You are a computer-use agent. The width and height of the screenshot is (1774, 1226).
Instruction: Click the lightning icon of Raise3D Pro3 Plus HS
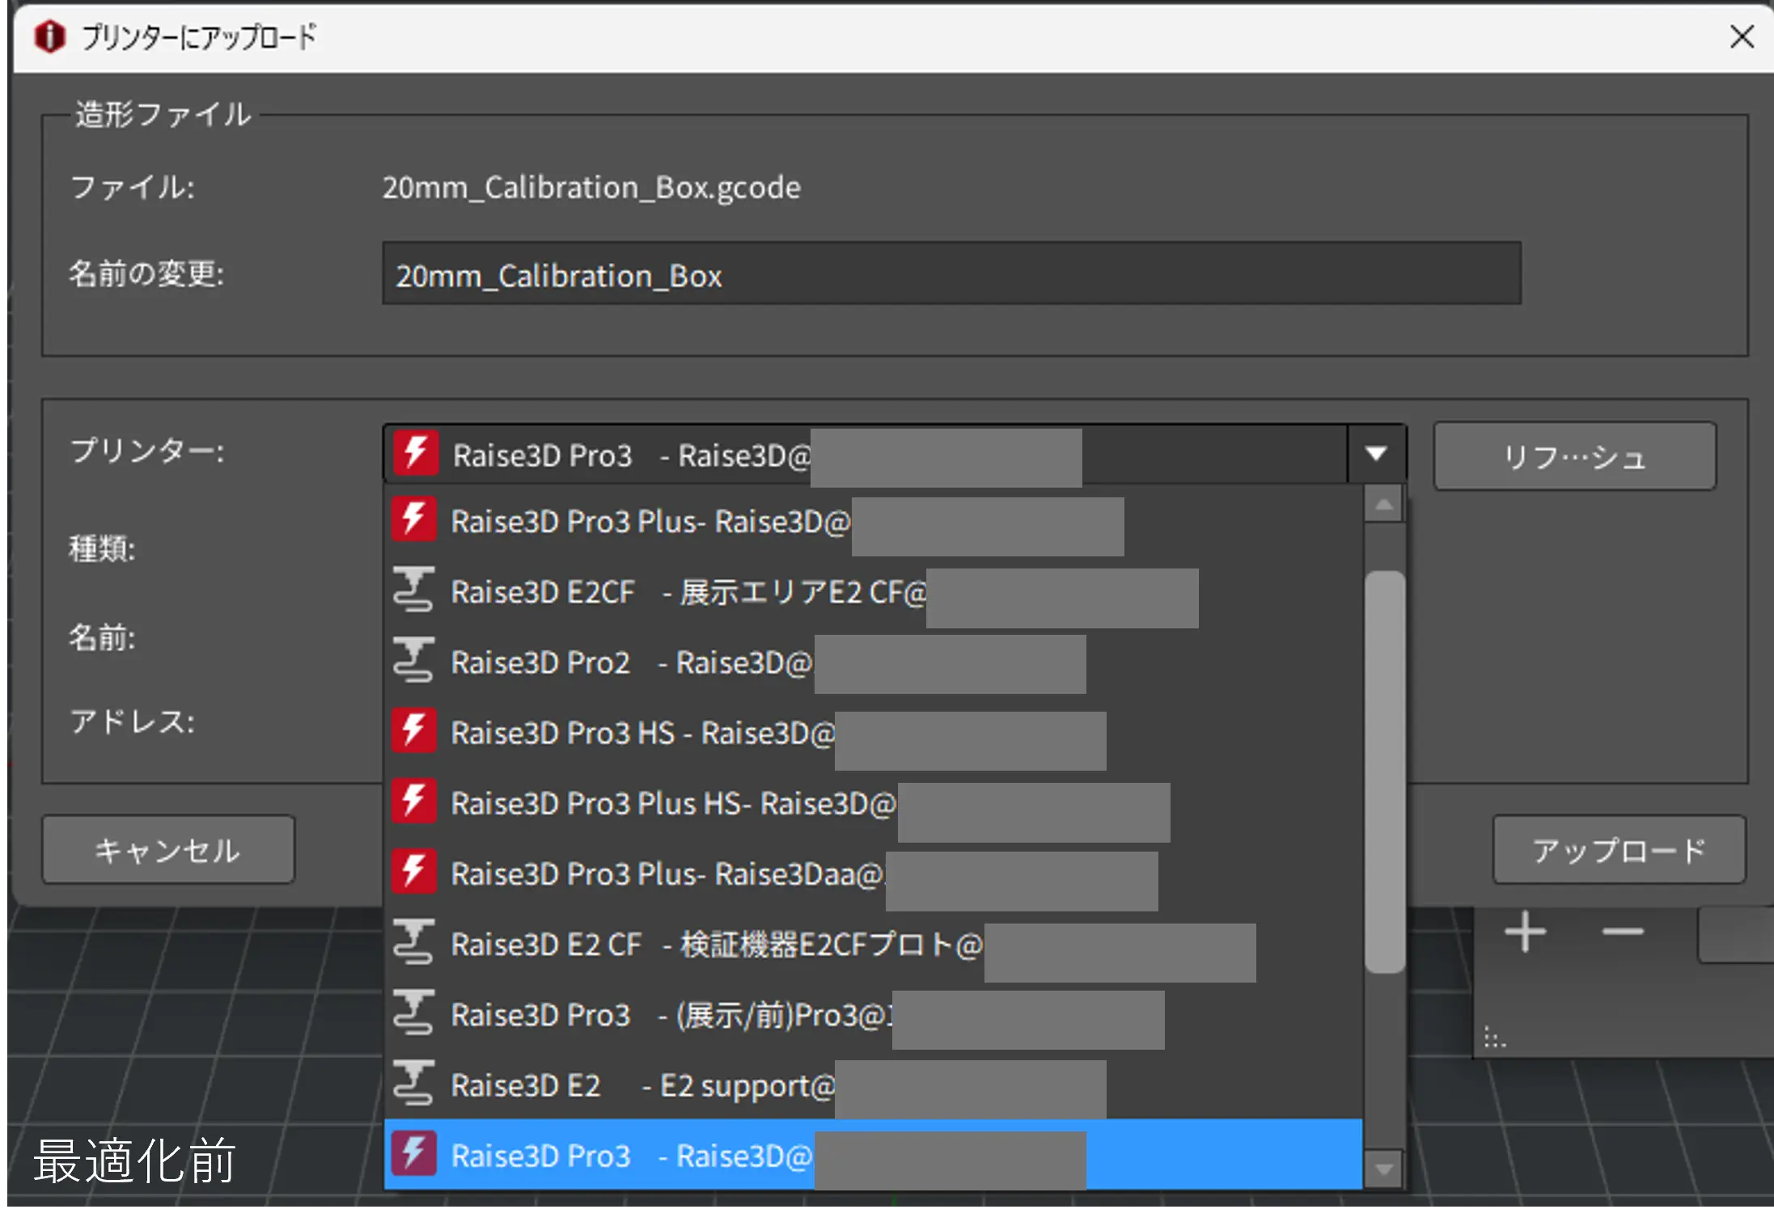[x=414, y=801]
